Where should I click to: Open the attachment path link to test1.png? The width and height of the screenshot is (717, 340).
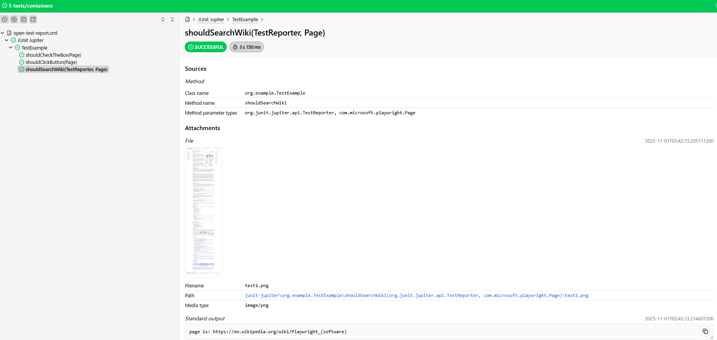coord(416,295)
